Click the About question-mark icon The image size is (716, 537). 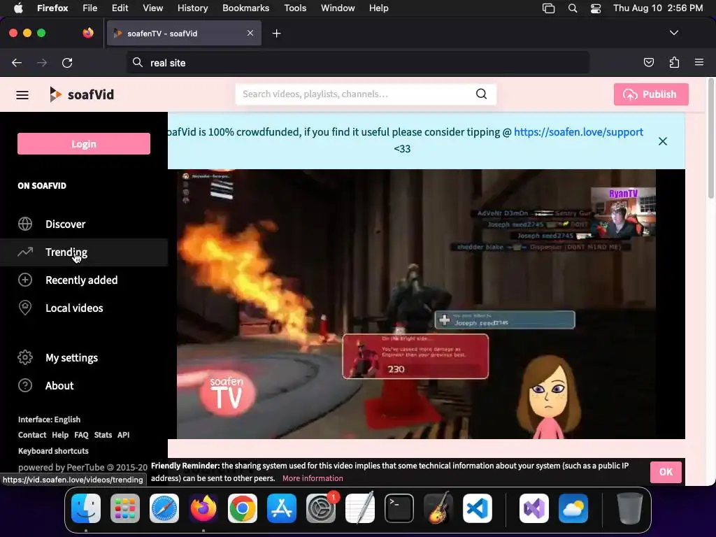tap(25, 385)
